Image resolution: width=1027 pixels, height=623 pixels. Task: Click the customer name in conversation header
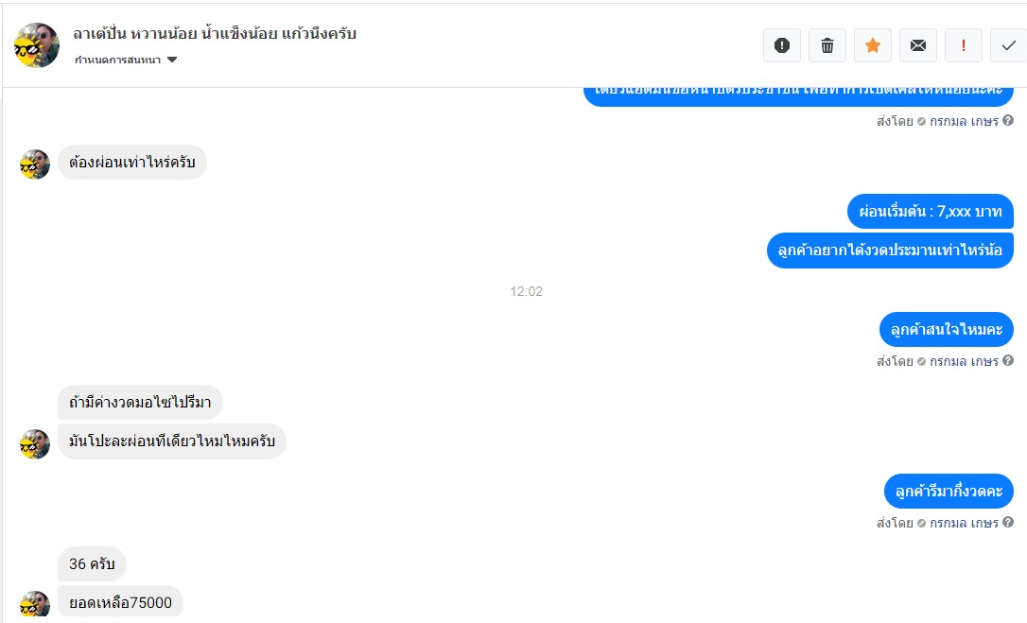[x=215, y=33]
